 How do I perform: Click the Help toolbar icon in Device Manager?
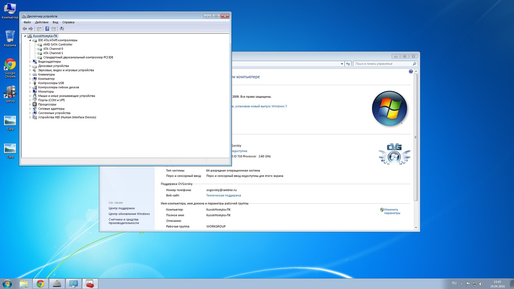click(47, 29)
